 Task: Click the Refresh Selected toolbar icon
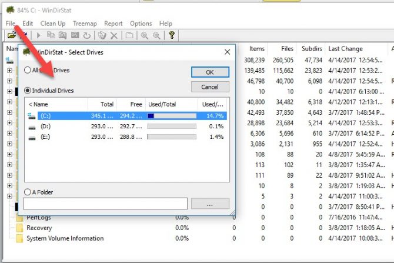pyautogui.click(x=87, y=35)
